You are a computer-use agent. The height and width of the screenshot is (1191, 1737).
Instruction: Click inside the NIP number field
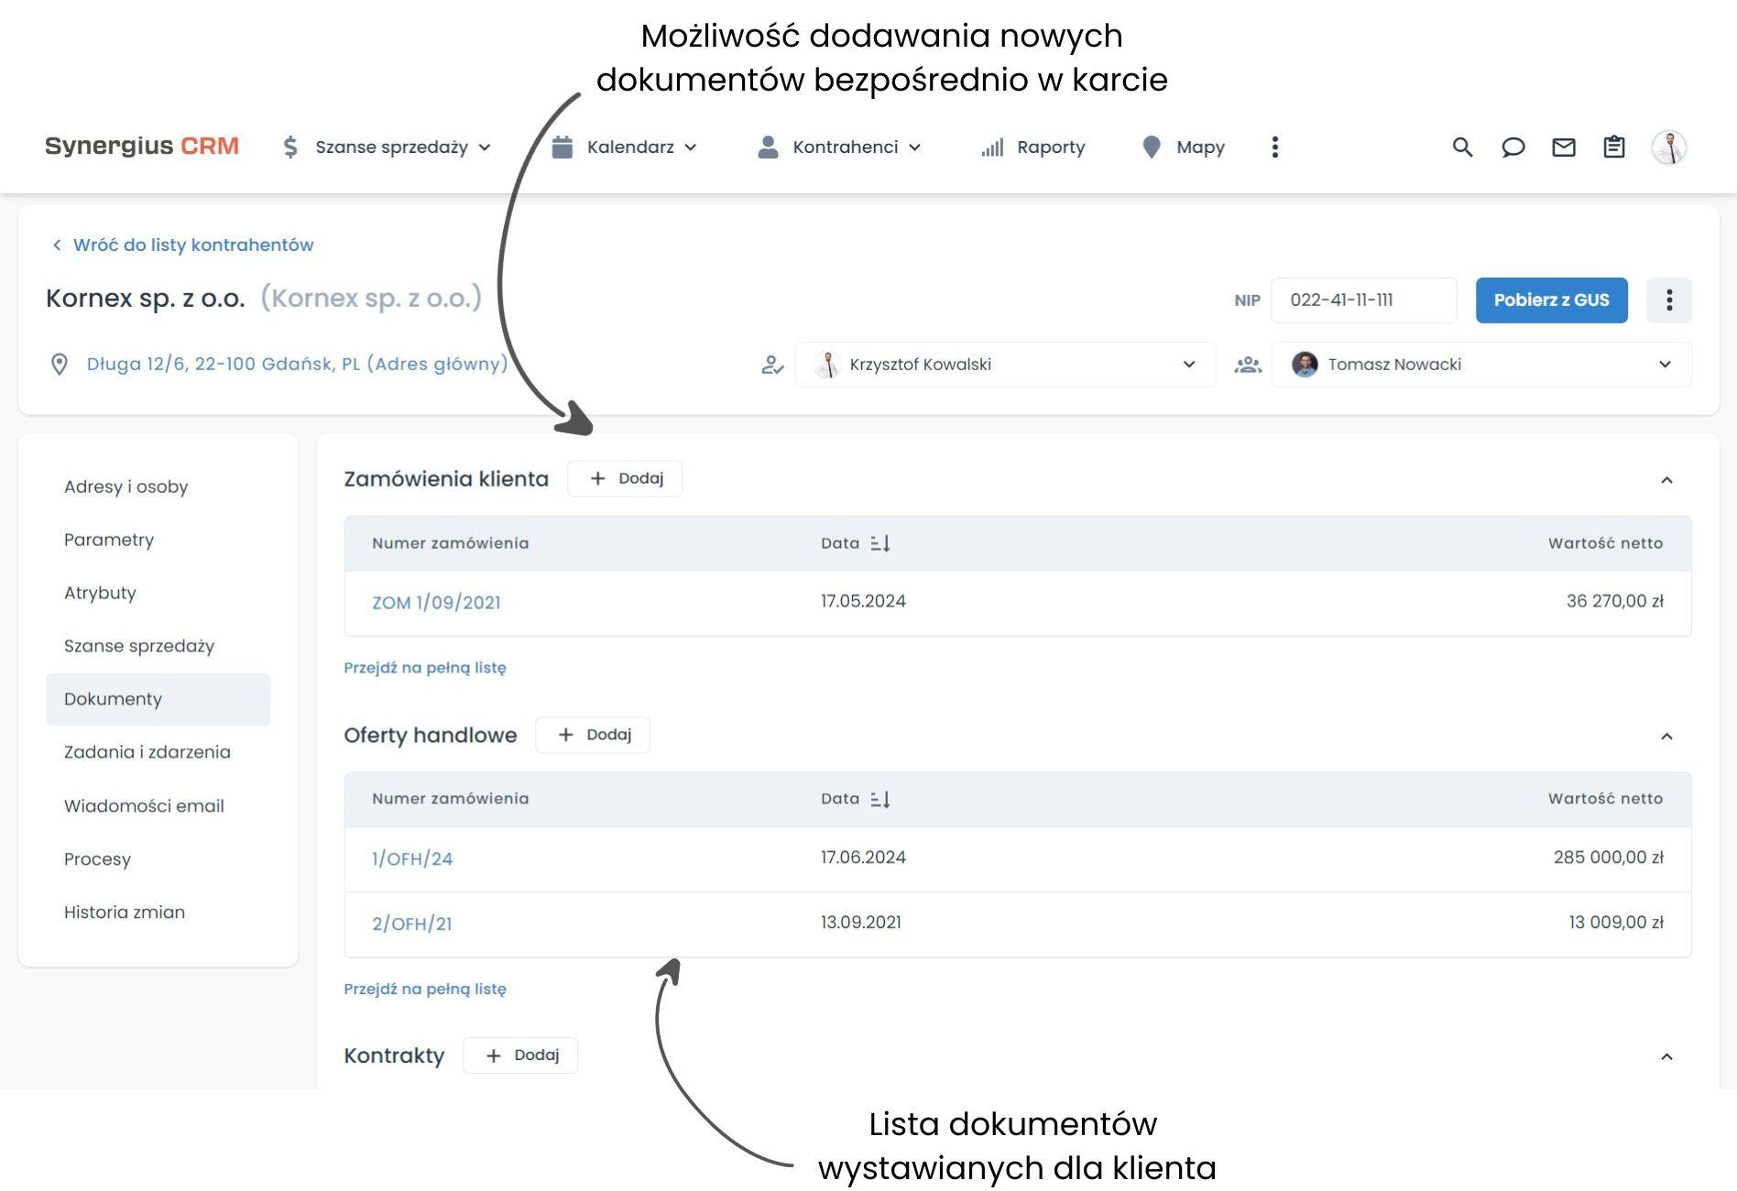click(1363, 300)
